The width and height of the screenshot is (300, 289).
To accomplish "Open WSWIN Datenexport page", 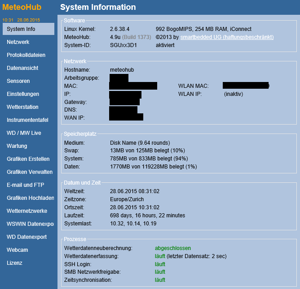I will point(30,224).
